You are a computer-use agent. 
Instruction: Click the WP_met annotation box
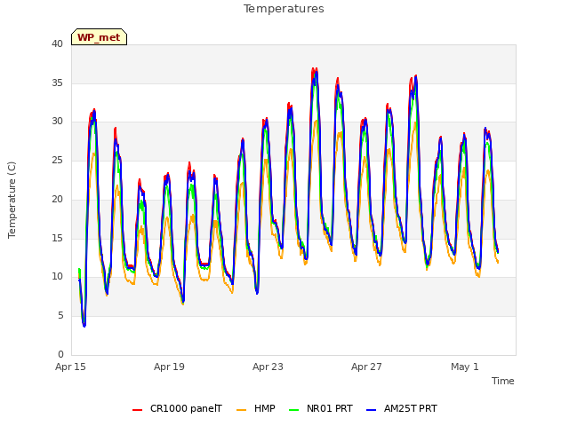click(x=99, y=37)
